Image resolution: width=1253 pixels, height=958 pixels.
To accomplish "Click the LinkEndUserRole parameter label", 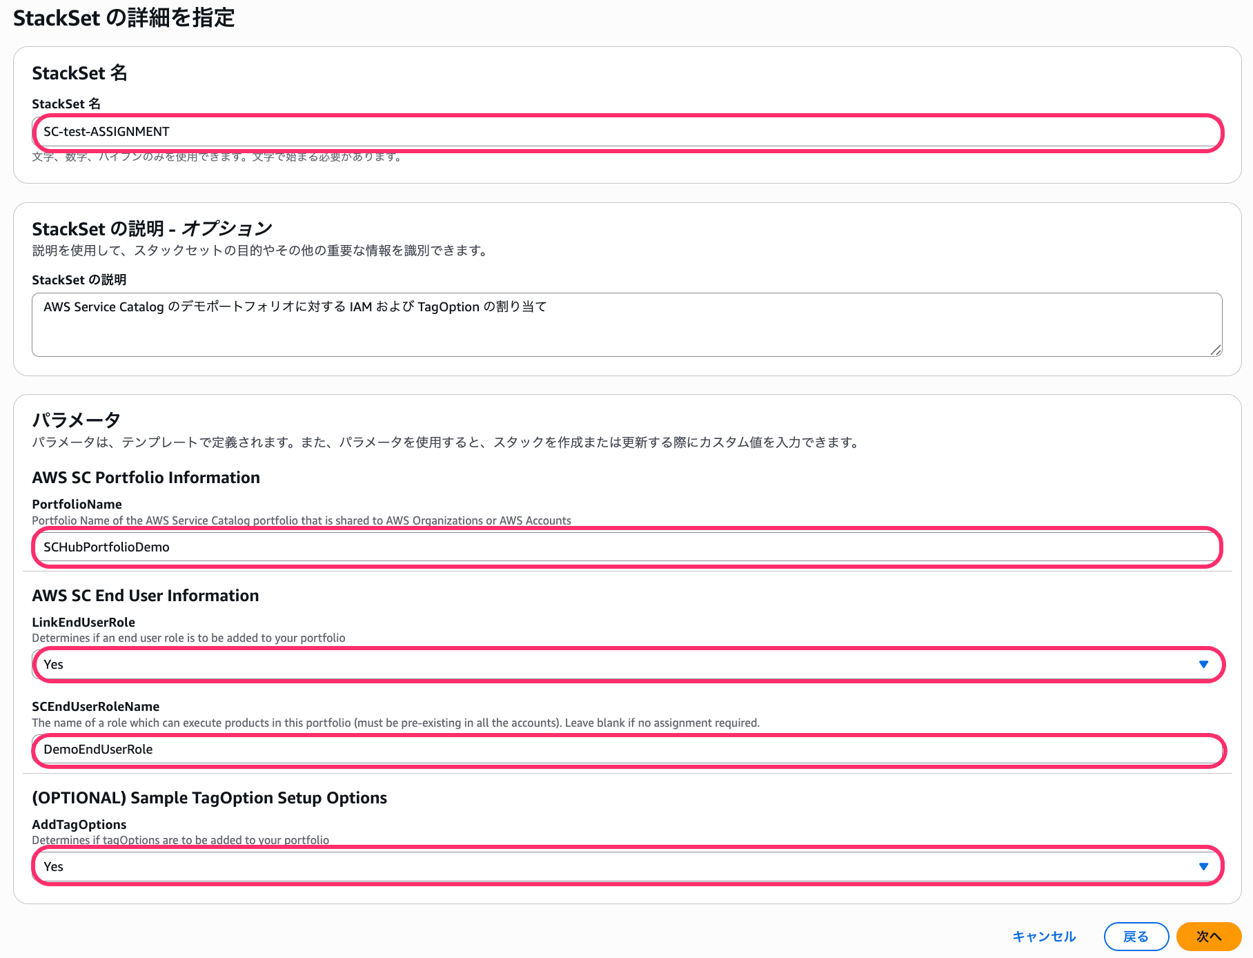I will pos(83,623).
